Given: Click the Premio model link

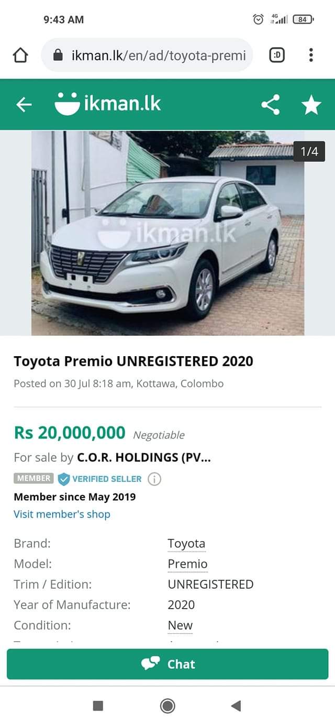Looking at the screenshot, I should (187, 564).
